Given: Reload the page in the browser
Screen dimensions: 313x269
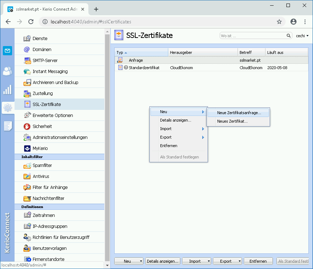Looking at the screenshot, I should coord(31,22).
